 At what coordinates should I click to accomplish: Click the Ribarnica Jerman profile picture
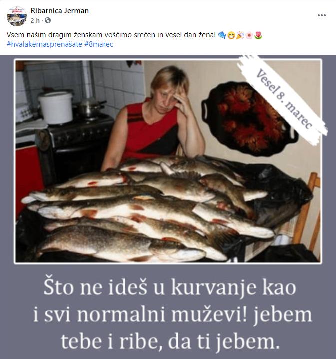pos(16,16)
